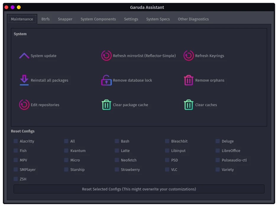Tick the LibreOffice checkbox
The image size is (278, 207).
pos(218,151)
